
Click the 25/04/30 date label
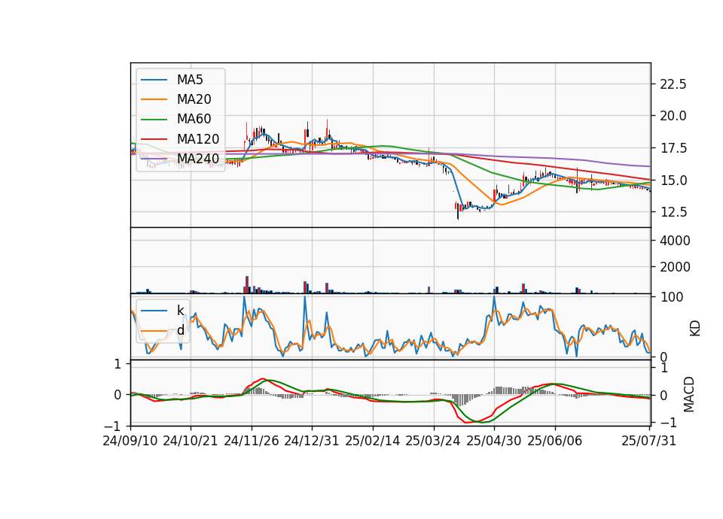point(494,441)
